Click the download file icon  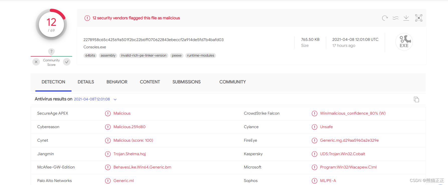(x=406, y=18)
